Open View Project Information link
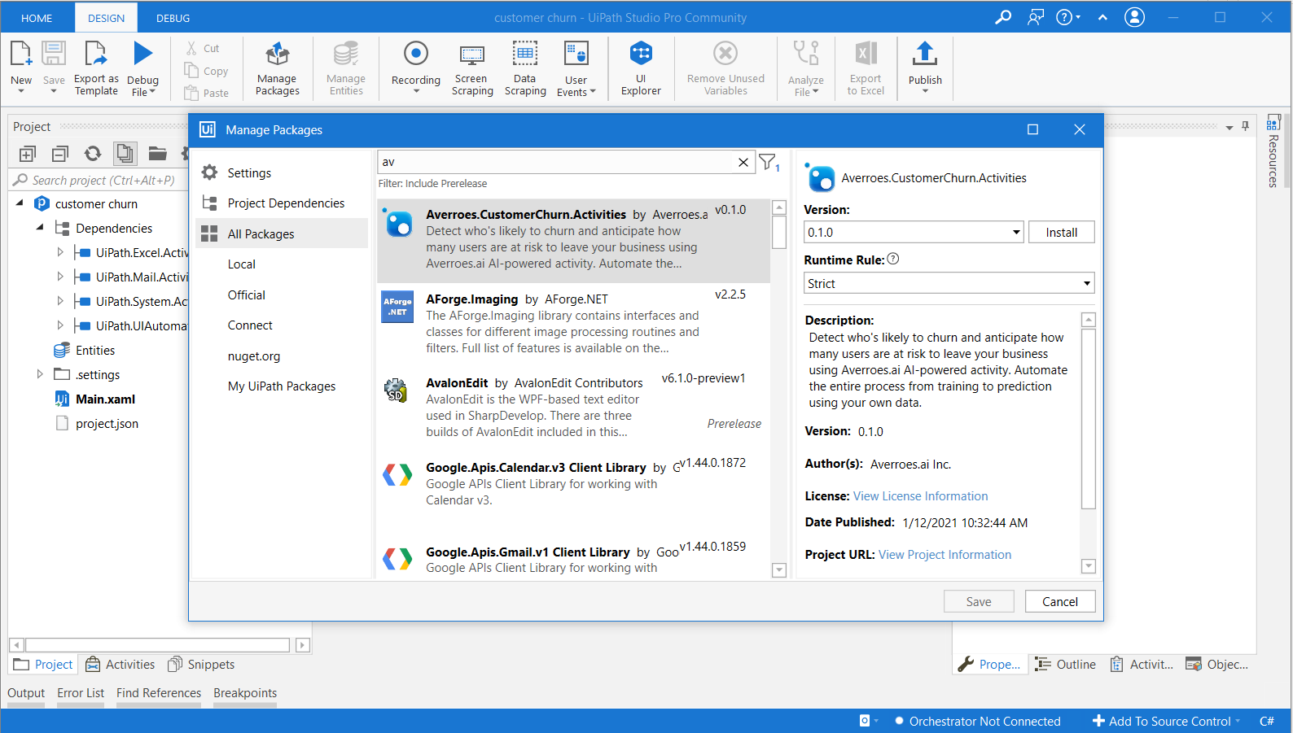Image resolution: width=1293 pixels, height=733 pixels. pos(945,555)
